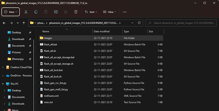Image resolution: width=219 pixels, height=111 pixels.
Task: Click the Copy icon in toolbar
Action: click(x=36, y=12)
